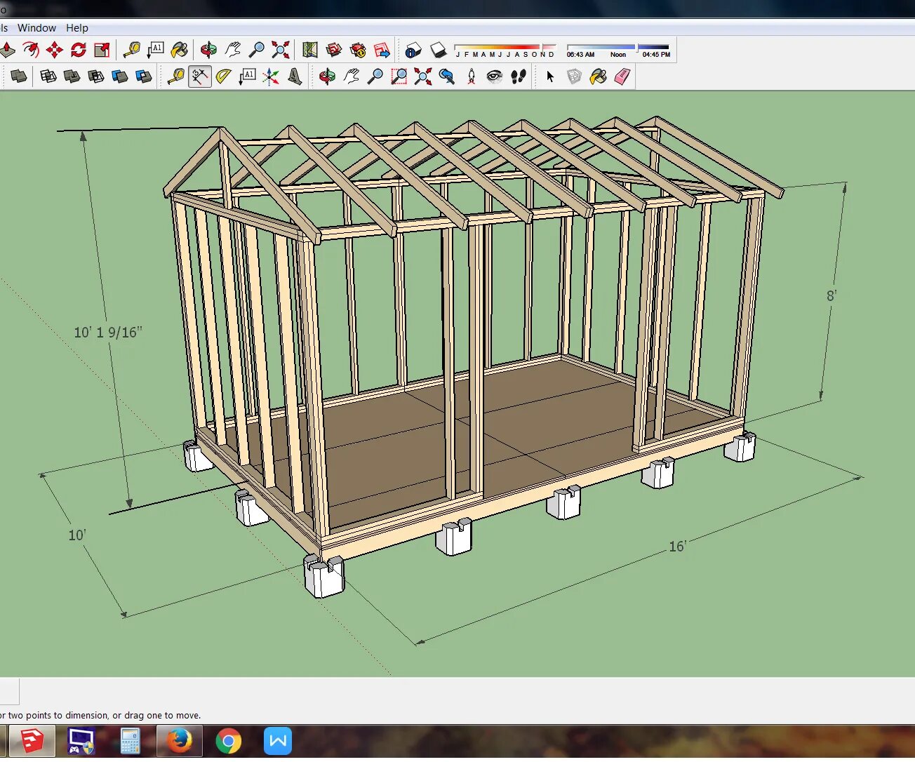Select the Move tool with four red arrows
This screenshot has height=762, width=915.
pyautogui.click(x=54, y=50)
